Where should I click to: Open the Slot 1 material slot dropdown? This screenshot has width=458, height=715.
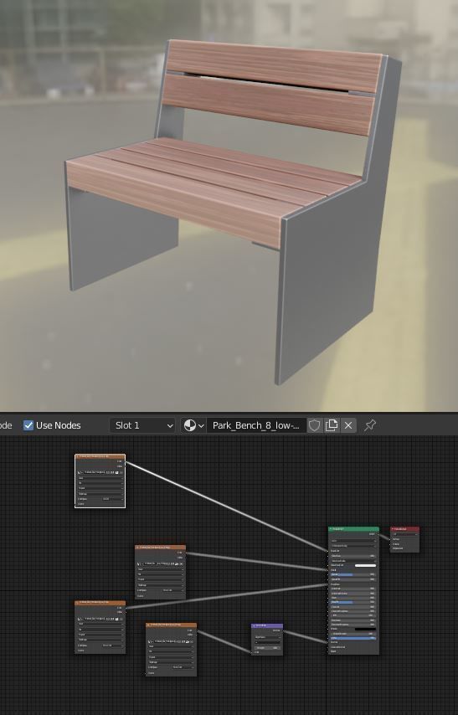[142, 425]
